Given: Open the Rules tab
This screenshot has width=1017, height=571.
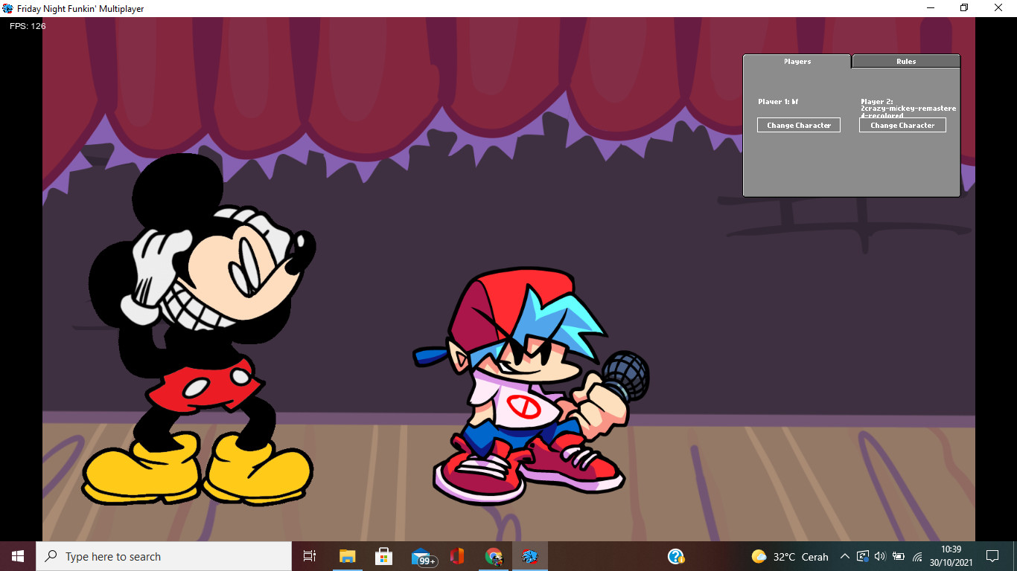Looking at the screenshot, I should click(x=906, y=61).
